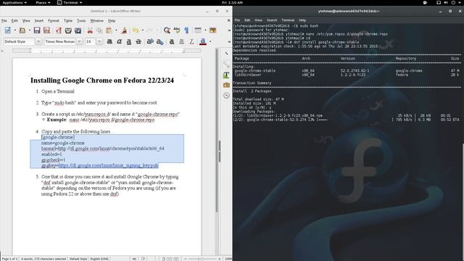The image size is (464, 261).
Task: Open the Times New Roman font dropdown arrow
Action: (79, 41)
